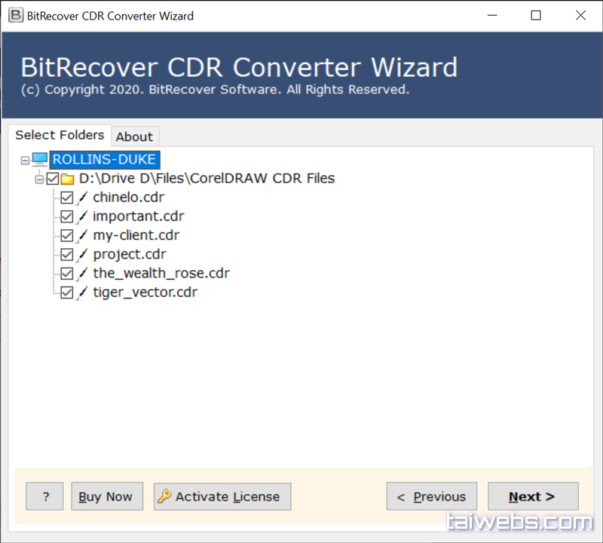The height and width of the screenshot is (543, 603).
Task: Click the file icon next to chinelo.cdr
Action: coord(81,198)
